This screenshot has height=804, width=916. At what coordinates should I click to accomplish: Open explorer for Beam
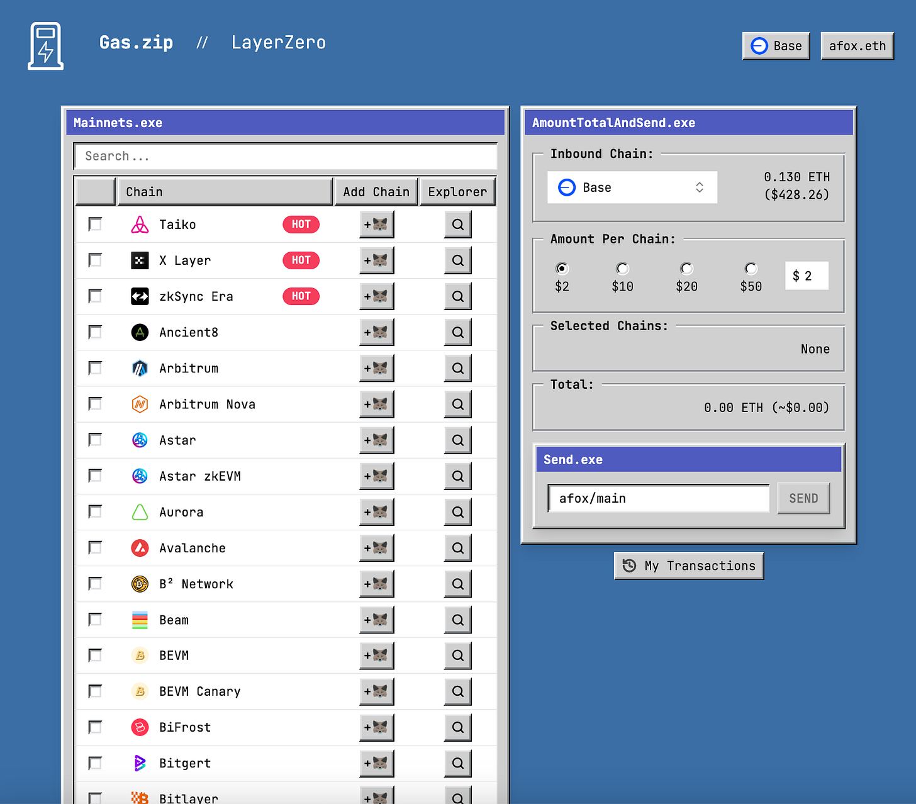457,620
